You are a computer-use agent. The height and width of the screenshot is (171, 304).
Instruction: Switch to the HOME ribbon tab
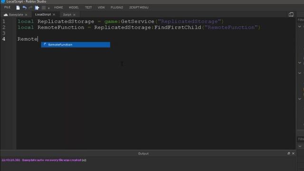point(58,8)
